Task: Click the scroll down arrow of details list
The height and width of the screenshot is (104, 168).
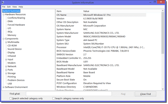Action: (x=163, y=89)
